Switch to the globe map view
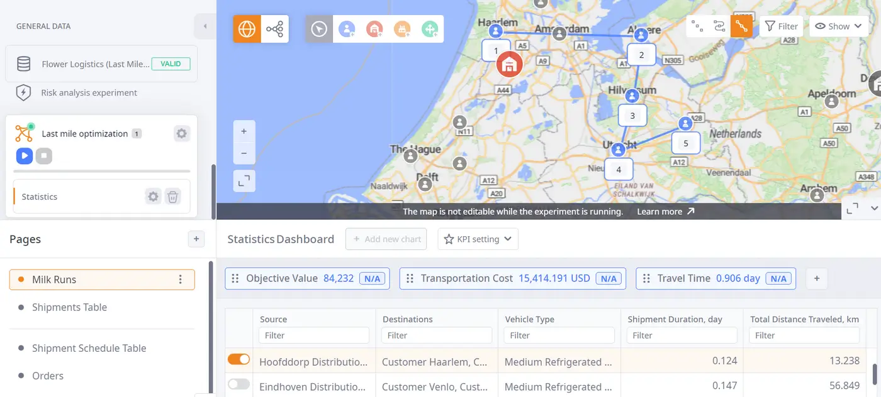Screen dimensions: 881x397 (x=247, y=29)
